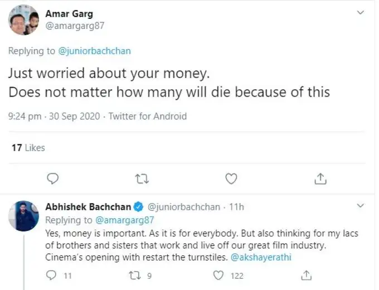Retweet Amar Garg's tweet
Screen dimensions: 379x290
click(x=142, y=178)
